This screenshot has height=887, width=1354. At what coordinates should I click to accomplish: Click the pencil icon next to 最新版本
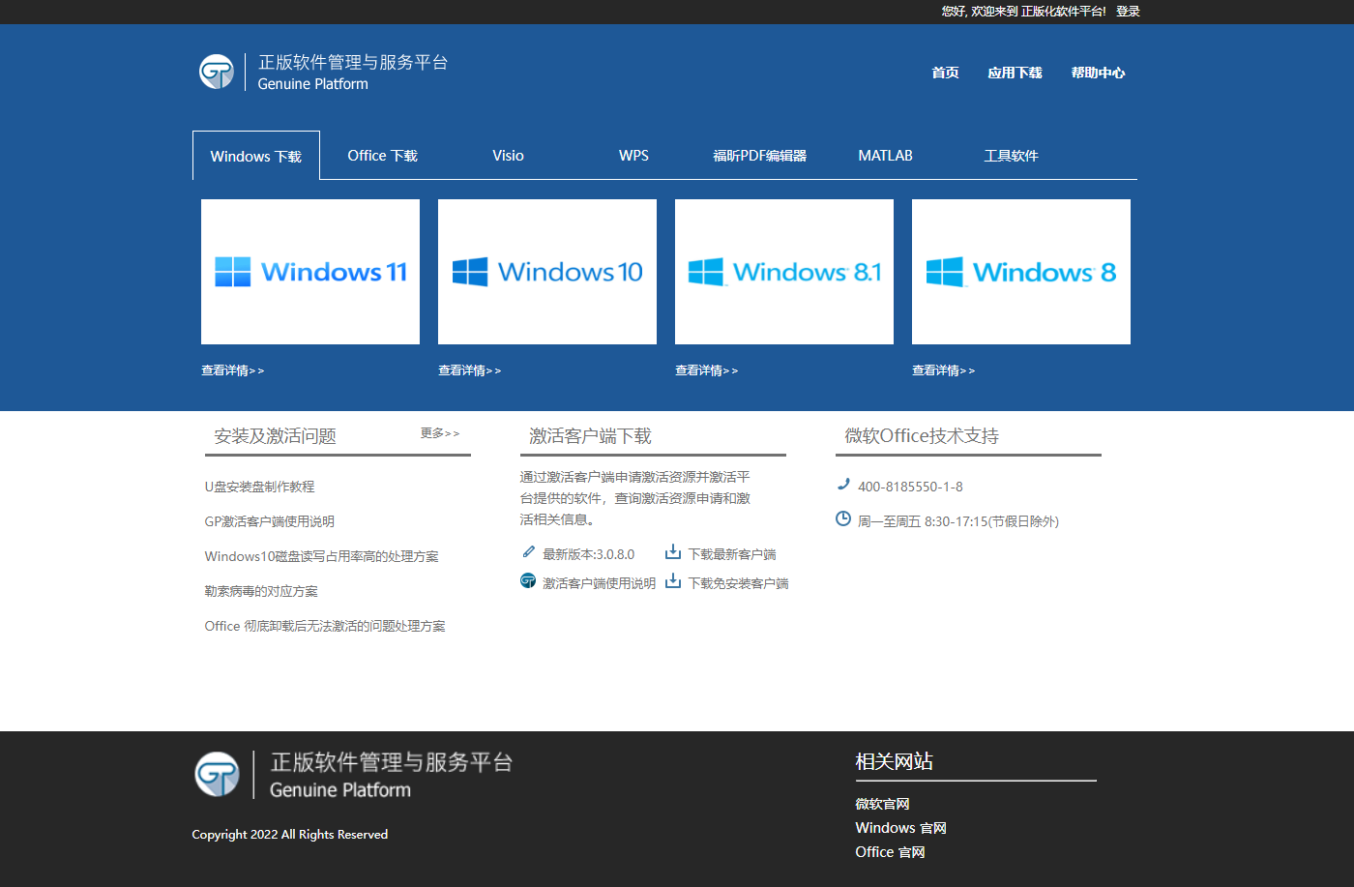528,552
